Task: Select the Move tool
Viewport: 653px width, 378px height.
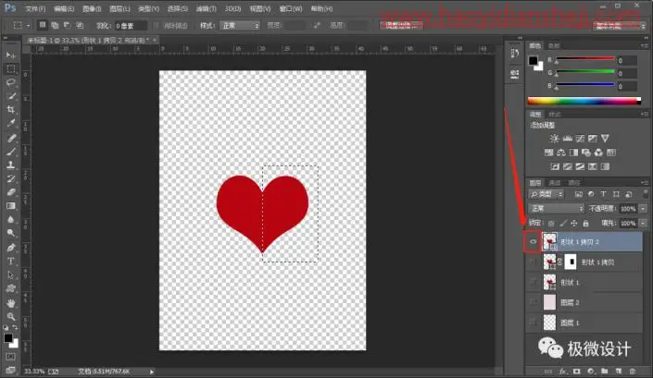Action: (x=11, y=55)
